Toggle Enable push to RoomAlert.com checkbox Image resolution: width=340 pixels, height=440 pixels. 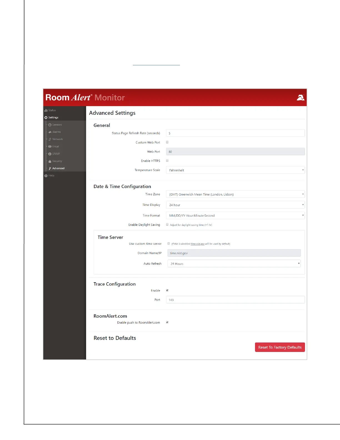click(x=167, y=322)
